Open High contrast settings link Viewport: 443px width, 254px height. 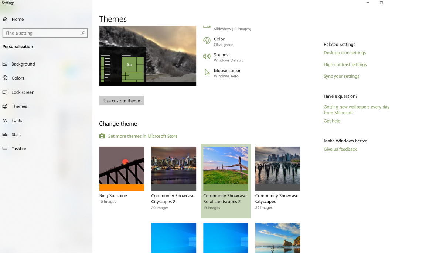(x=345, y=64)
